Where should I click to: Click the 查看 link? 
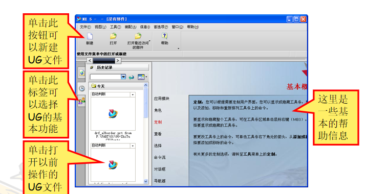coord(158,134)
